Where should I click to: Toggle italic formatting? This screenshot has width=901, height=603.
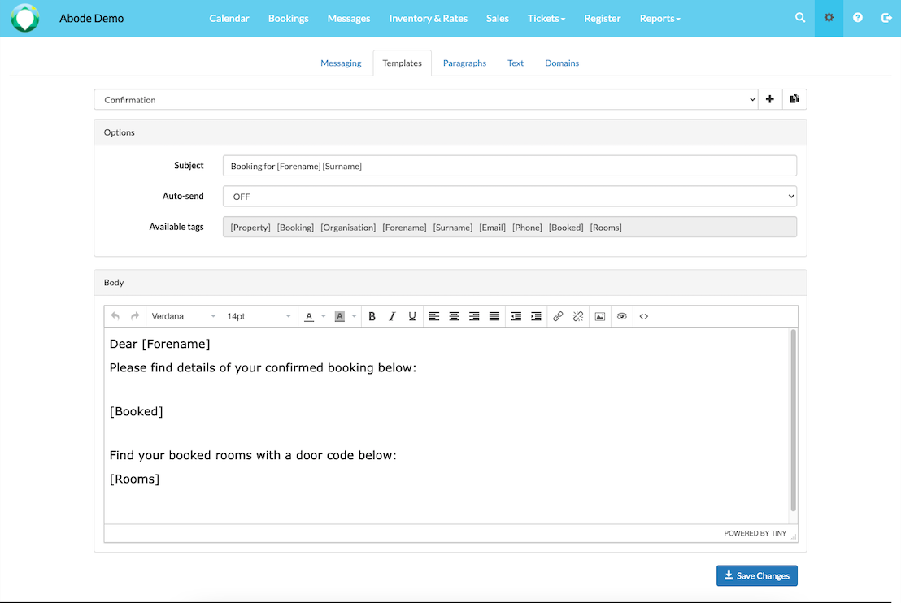(392, 316)
